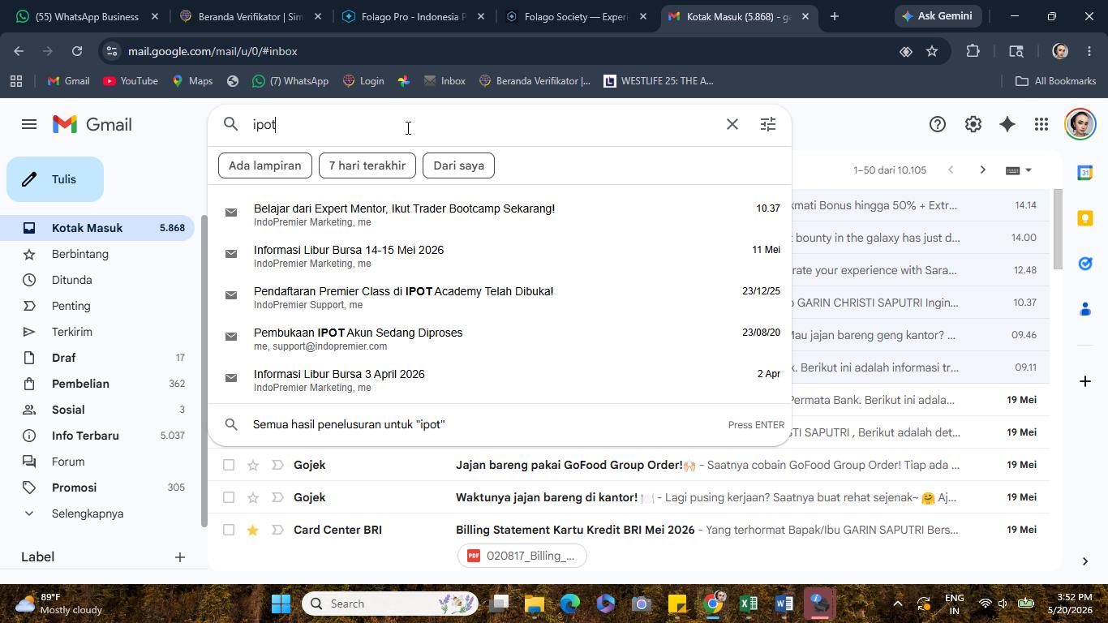Open Google Calendar side panel icon
The image size is (1108, 623).
pos(1084,172)
